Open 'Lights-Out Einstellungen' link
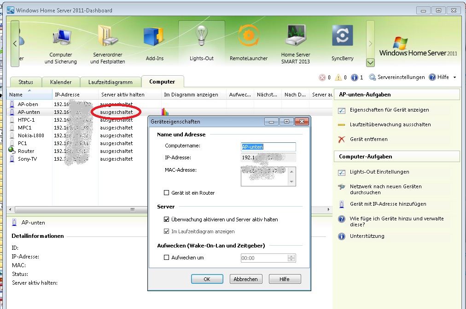 (x=379, y=172)
